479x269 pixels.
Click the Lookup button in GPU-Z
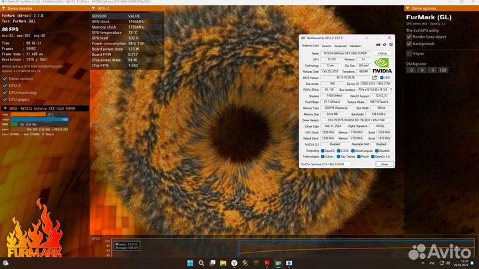tap(382, 53)
